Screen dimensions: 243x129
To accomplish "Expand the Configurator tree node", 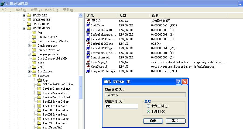I will (x=29, y=46).
